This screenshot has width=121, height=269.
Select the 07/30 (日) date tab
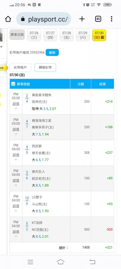(x=99, y=35)
